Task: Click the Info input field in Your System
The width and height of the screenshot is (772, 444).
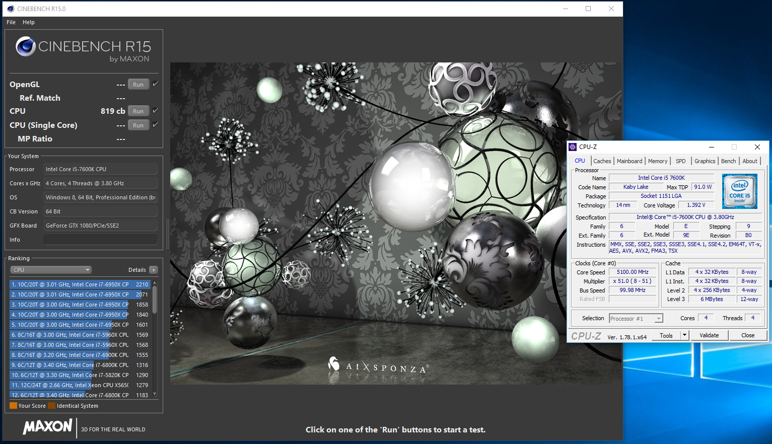Action: click(100, 240)
